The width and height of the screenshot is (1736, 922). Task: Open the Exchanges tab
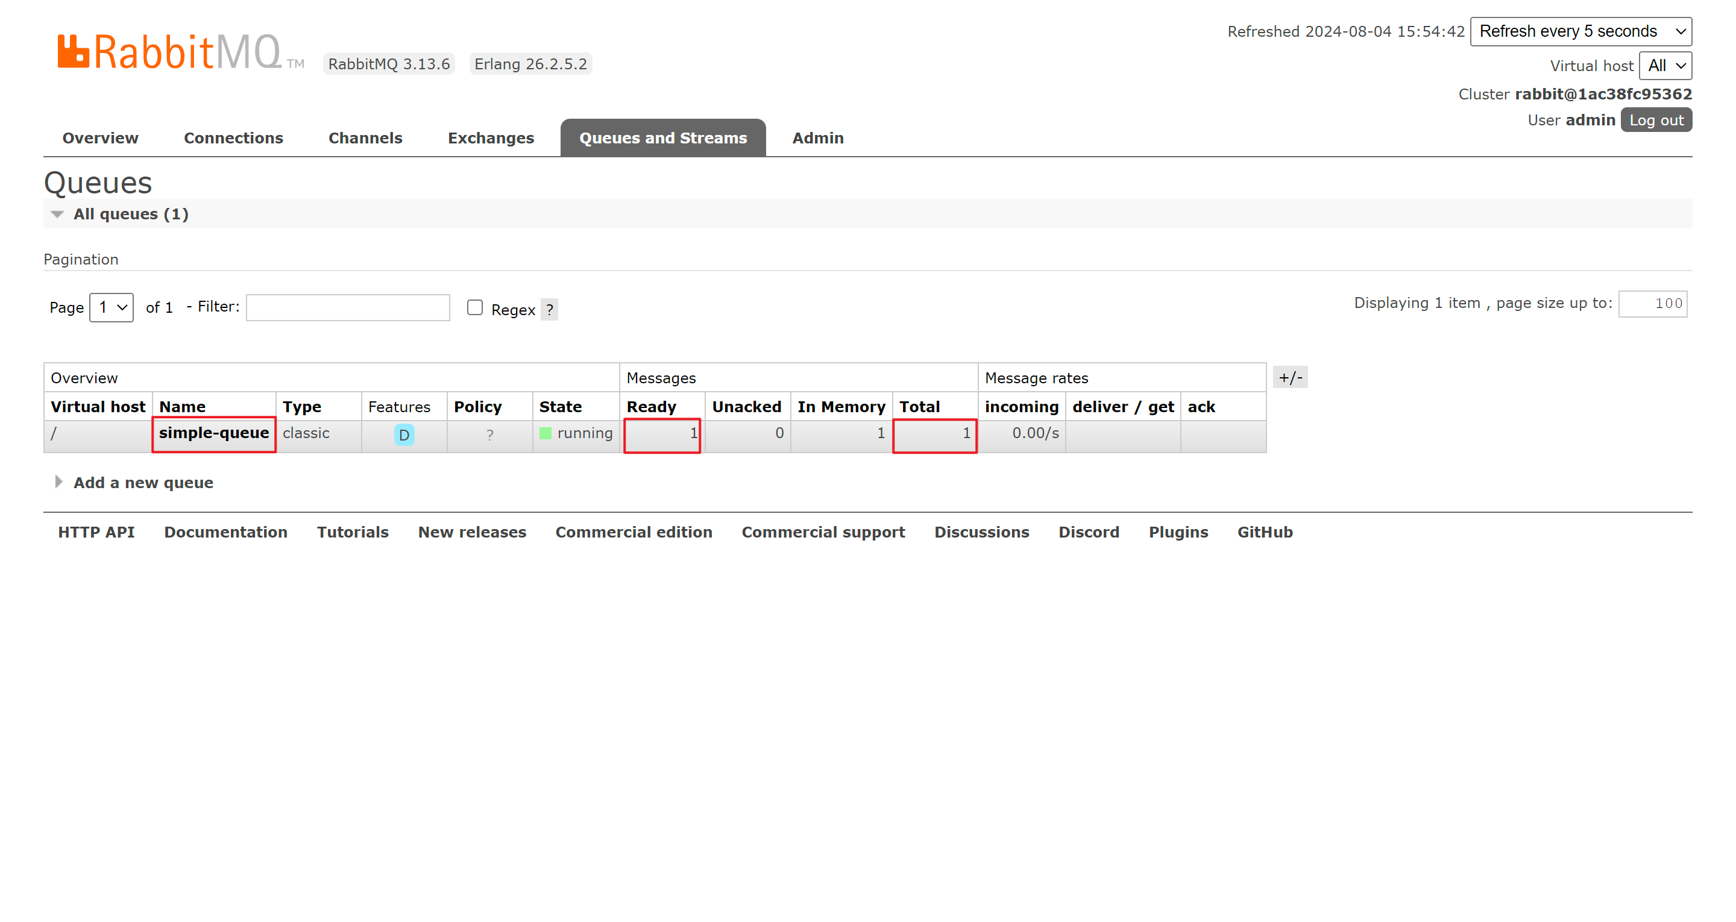pos(491,138)
